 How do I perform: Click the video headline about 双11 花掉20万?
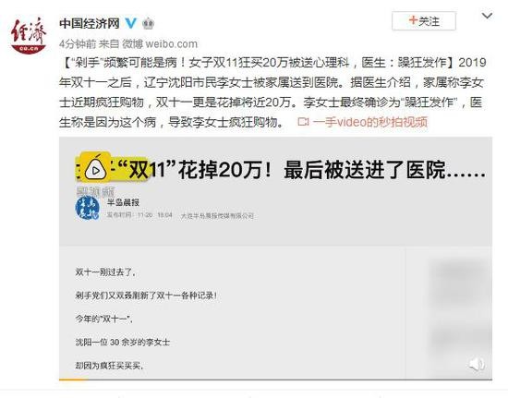click(301, 169)
